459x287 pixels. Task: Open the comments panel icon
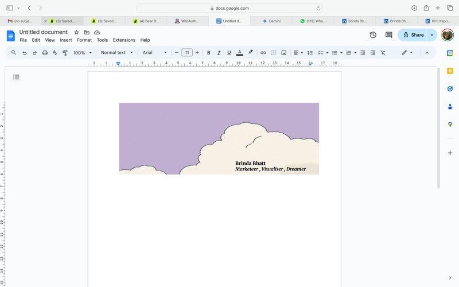point(389,35)
